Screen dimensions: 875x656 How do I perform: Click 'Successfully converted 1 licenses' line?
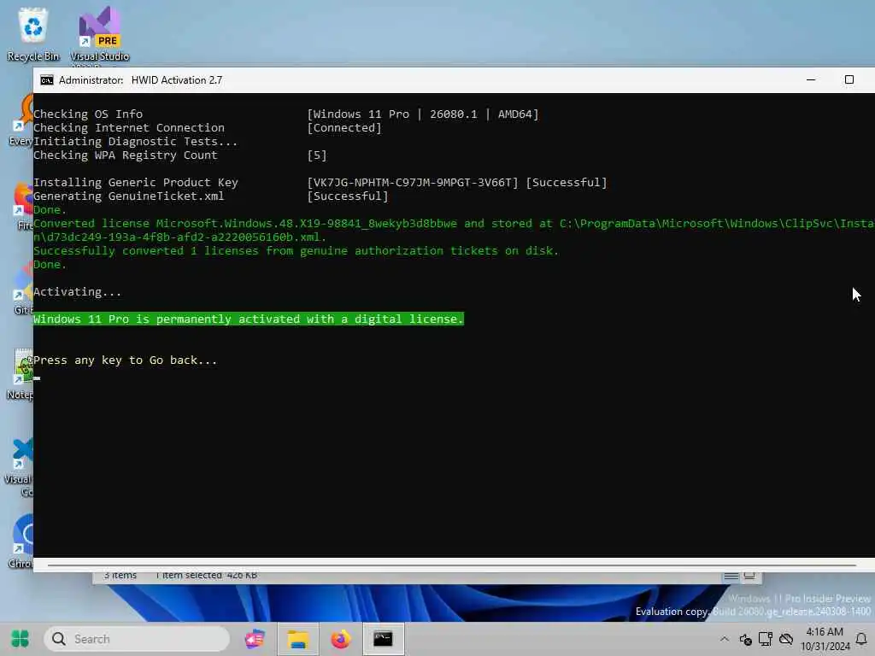[296, 251]
